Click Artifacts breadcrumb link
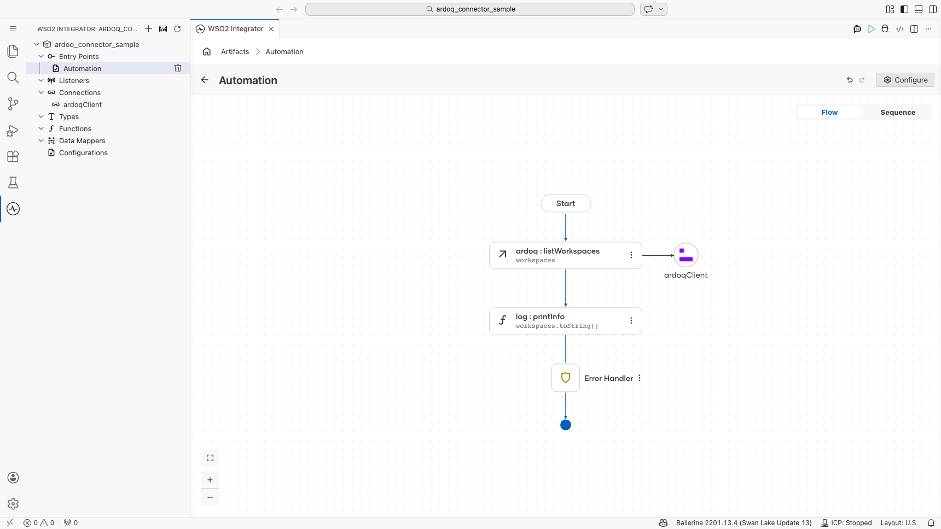Viewport: 941px width, 529px height. [x=235, y=52]
